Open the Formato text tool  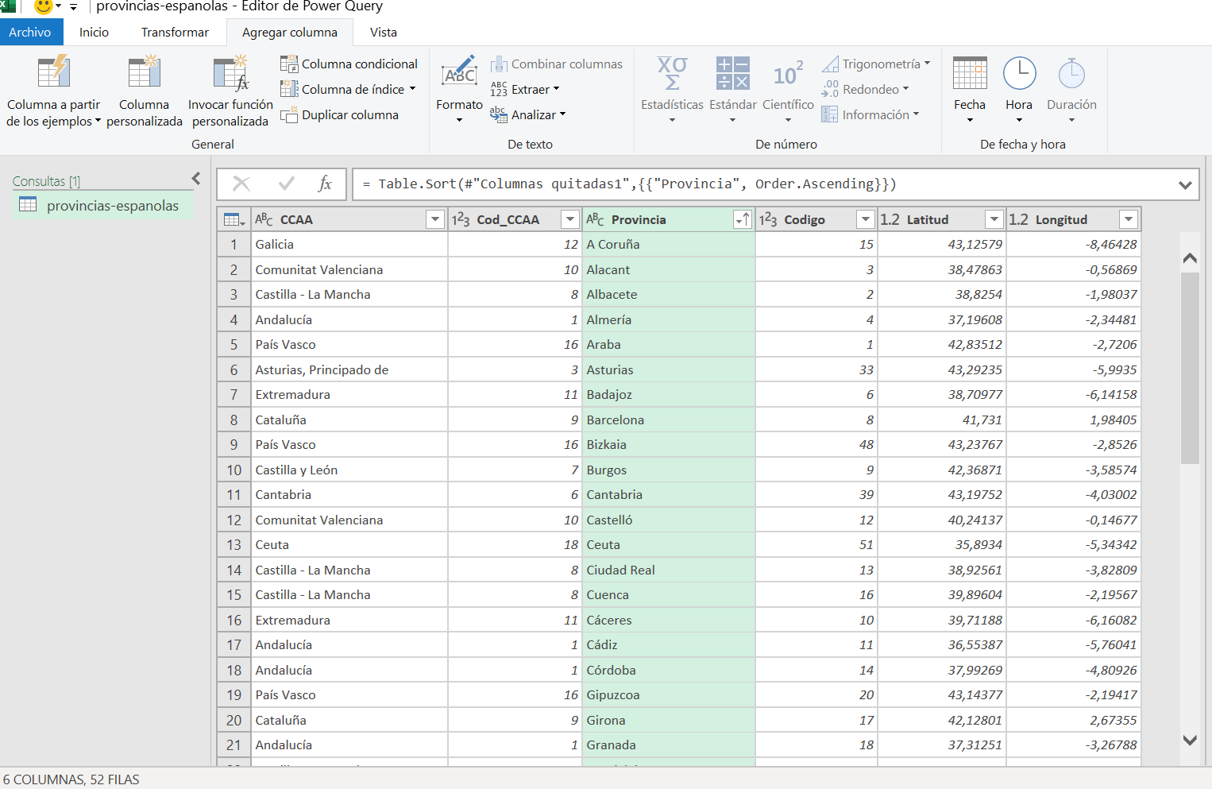[x=459, y=89]
